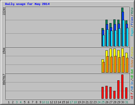Click day 29 on the x-axis
This screenshot has width=135, height=105.
[119, 102]
